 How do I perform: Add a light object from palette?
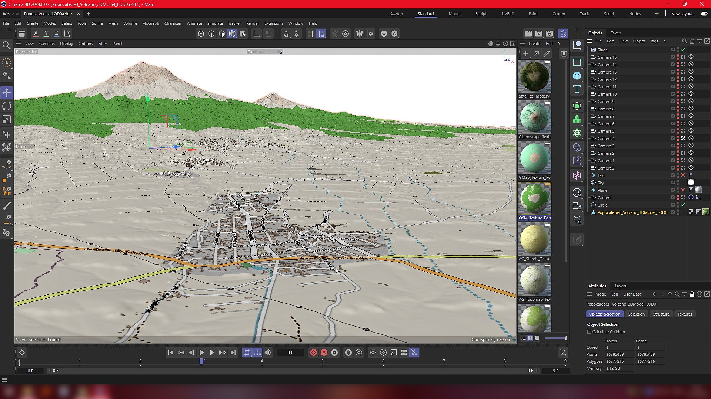click(x=577, y=219)
